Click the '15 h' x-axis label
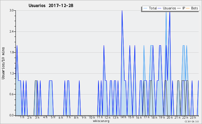This screenshot has height=124, width=202. tap(131, 117)
